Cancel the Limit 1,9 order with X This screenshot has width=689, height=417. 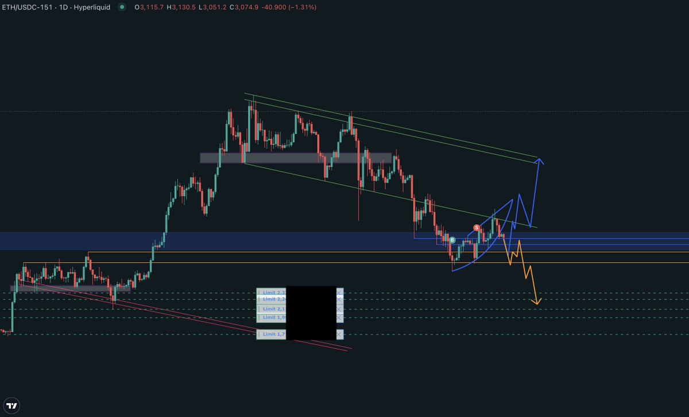point(339,317)
